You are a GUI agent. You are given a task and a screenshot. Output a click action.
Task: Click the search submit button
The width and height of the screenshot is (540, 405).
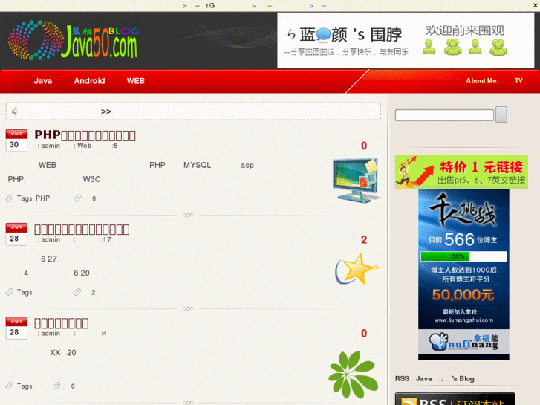coord(501,114)
